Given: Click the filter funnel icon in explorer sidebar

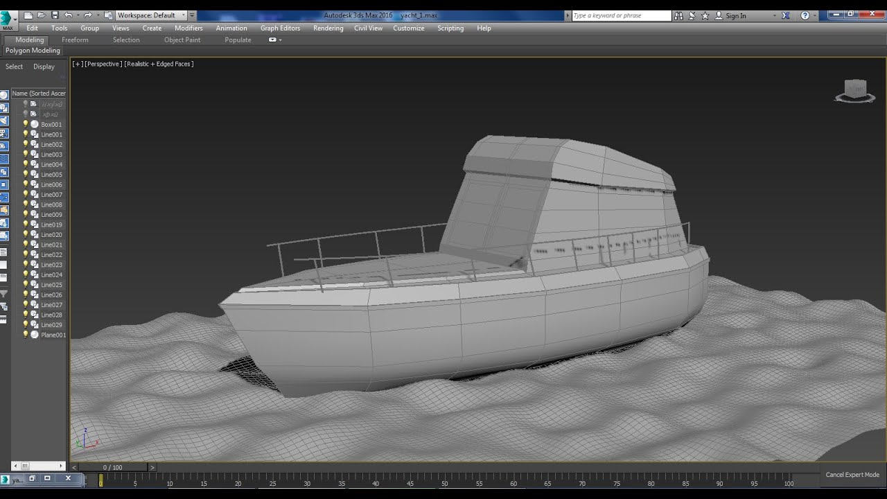Looking at the screenshot, I should point(4,294).
